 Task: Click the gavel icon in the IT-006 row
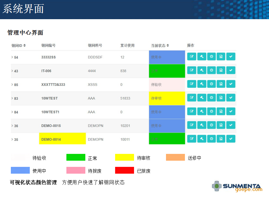point(202,70)
